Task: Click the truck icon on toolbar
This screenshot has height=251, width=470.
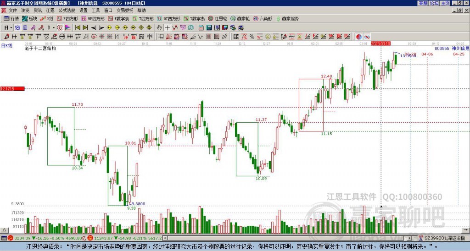Action: point(241,28)
